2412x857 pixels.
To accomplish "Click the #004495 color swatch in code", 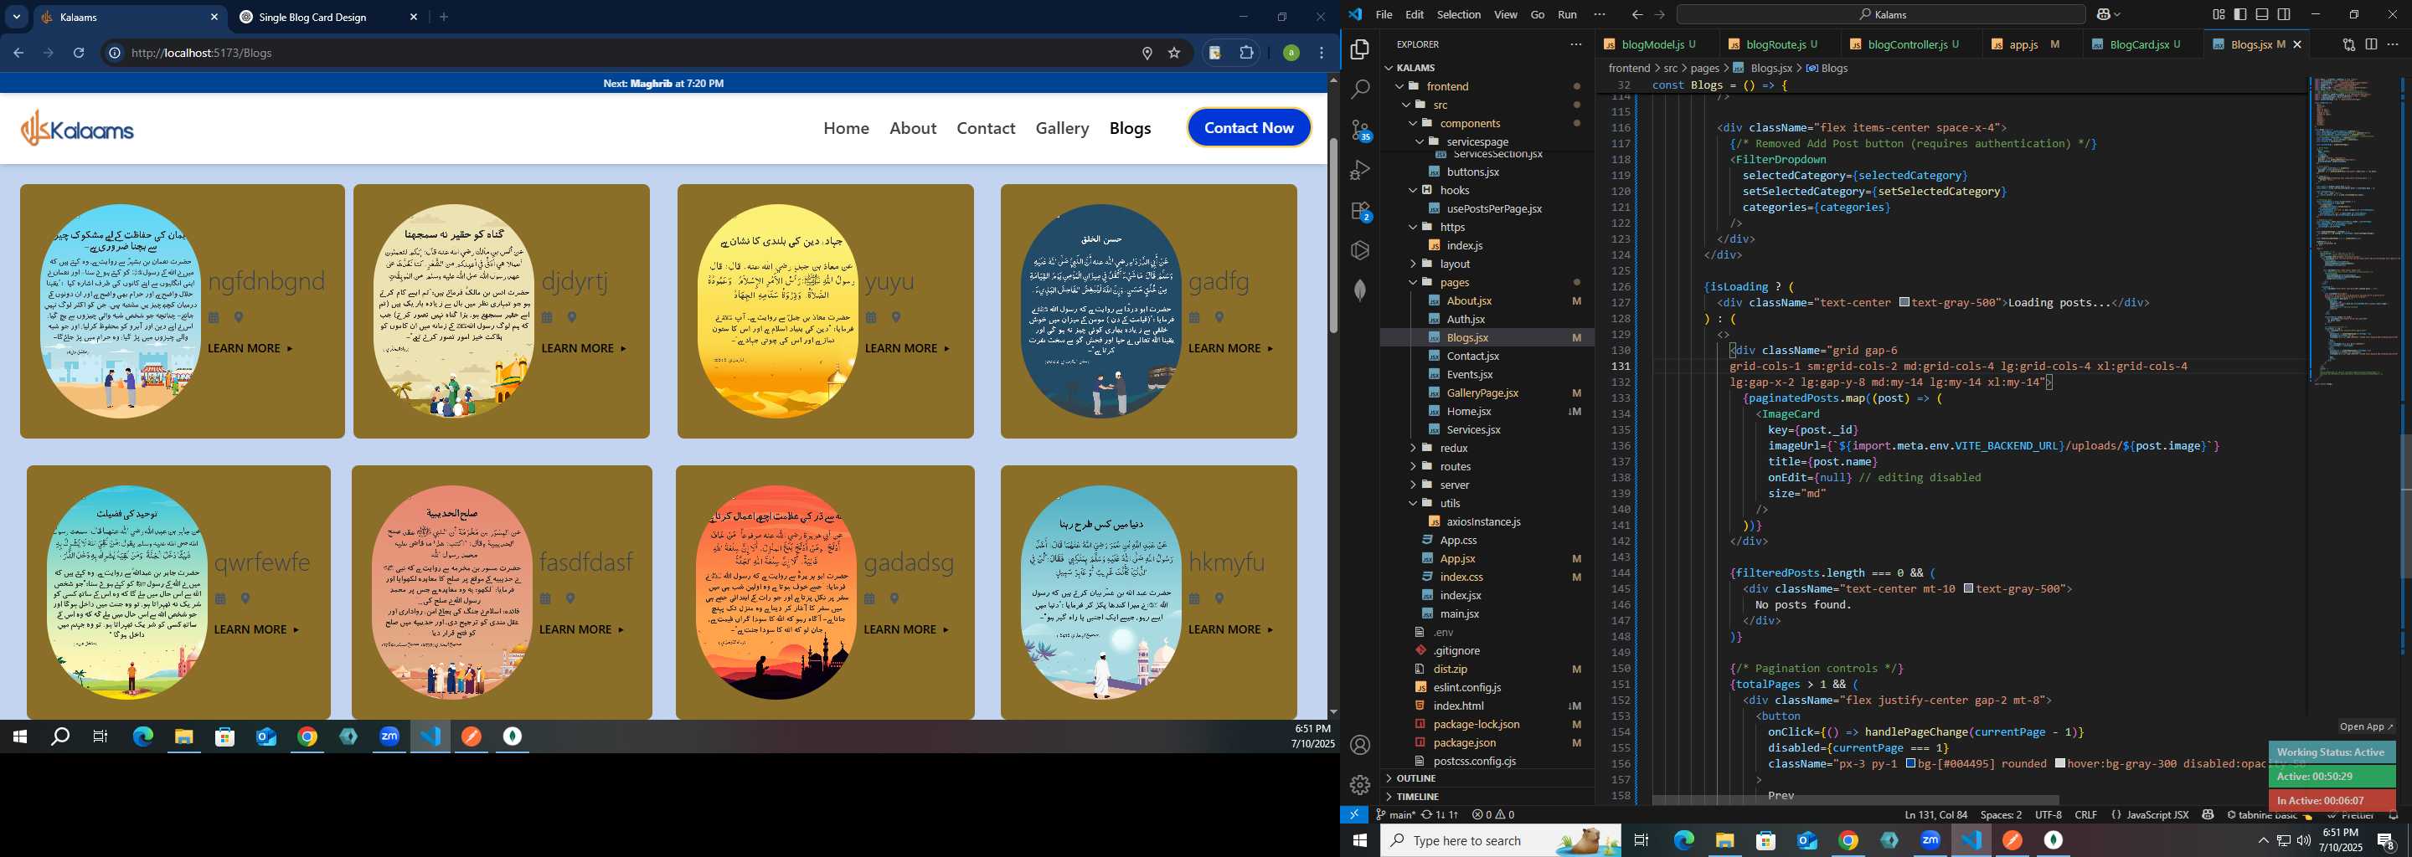I will [x=1911, y=763].
